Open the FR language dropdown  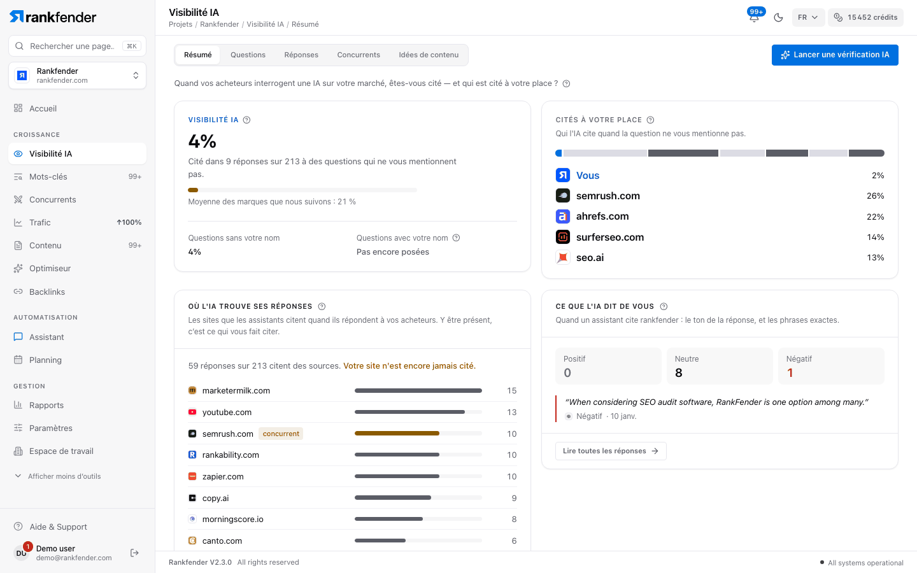point(808,17)
